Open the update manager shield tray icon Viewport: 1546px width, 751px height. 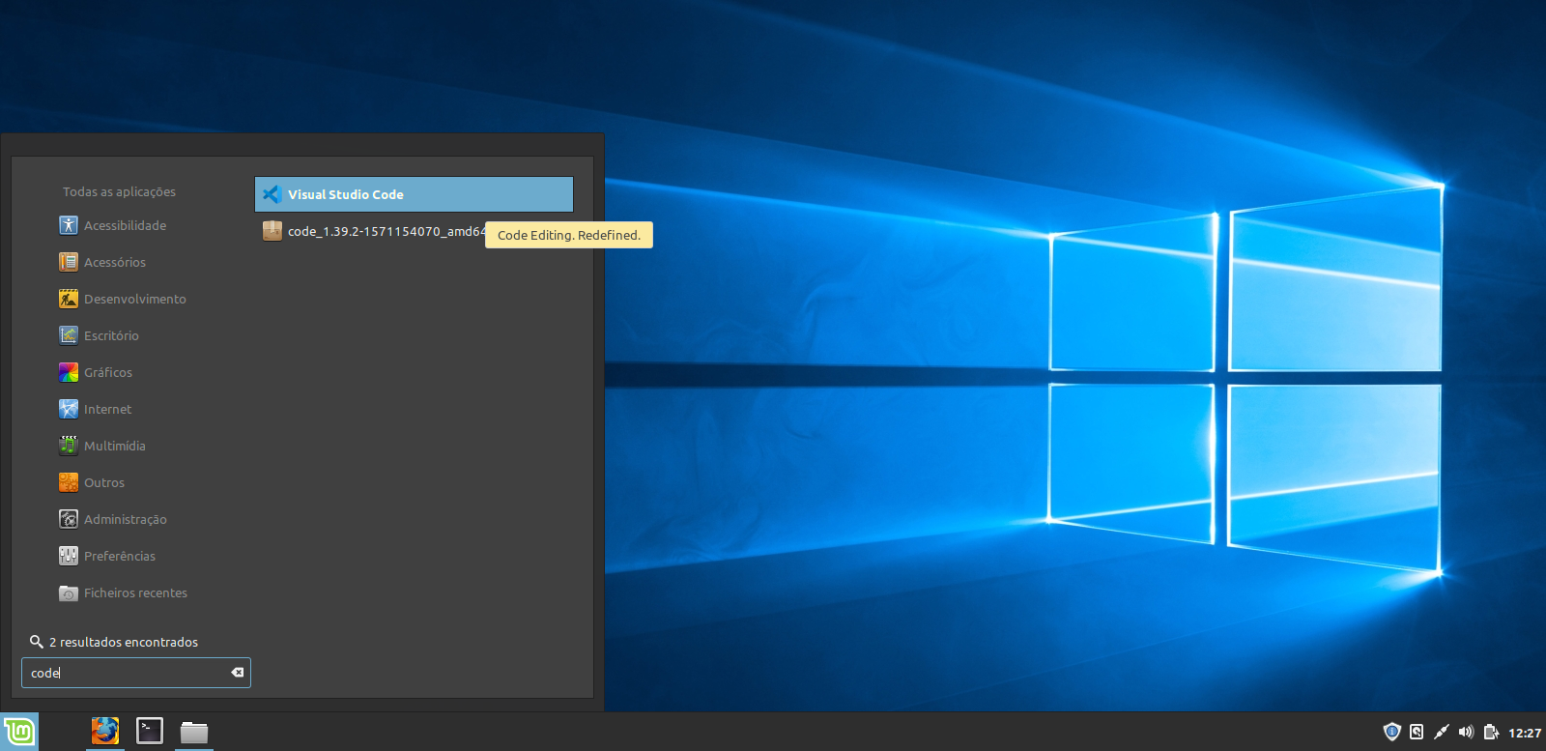1391,732
